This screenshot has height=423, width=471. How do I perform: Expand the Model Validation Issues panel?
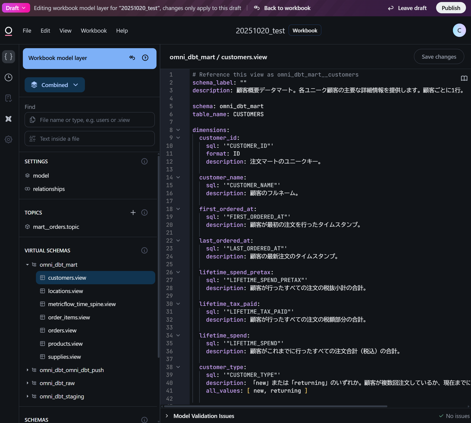(167, 416)
